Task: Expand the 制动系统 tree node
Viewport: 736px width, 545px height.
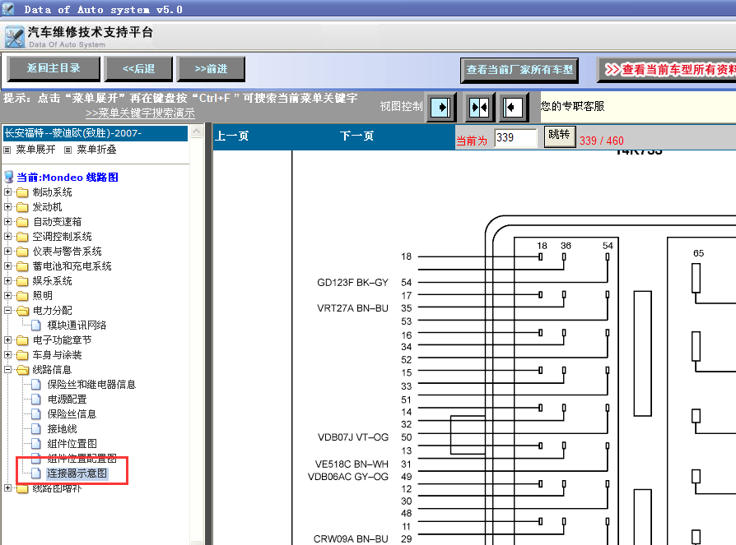Action: (x=7, y=192)
